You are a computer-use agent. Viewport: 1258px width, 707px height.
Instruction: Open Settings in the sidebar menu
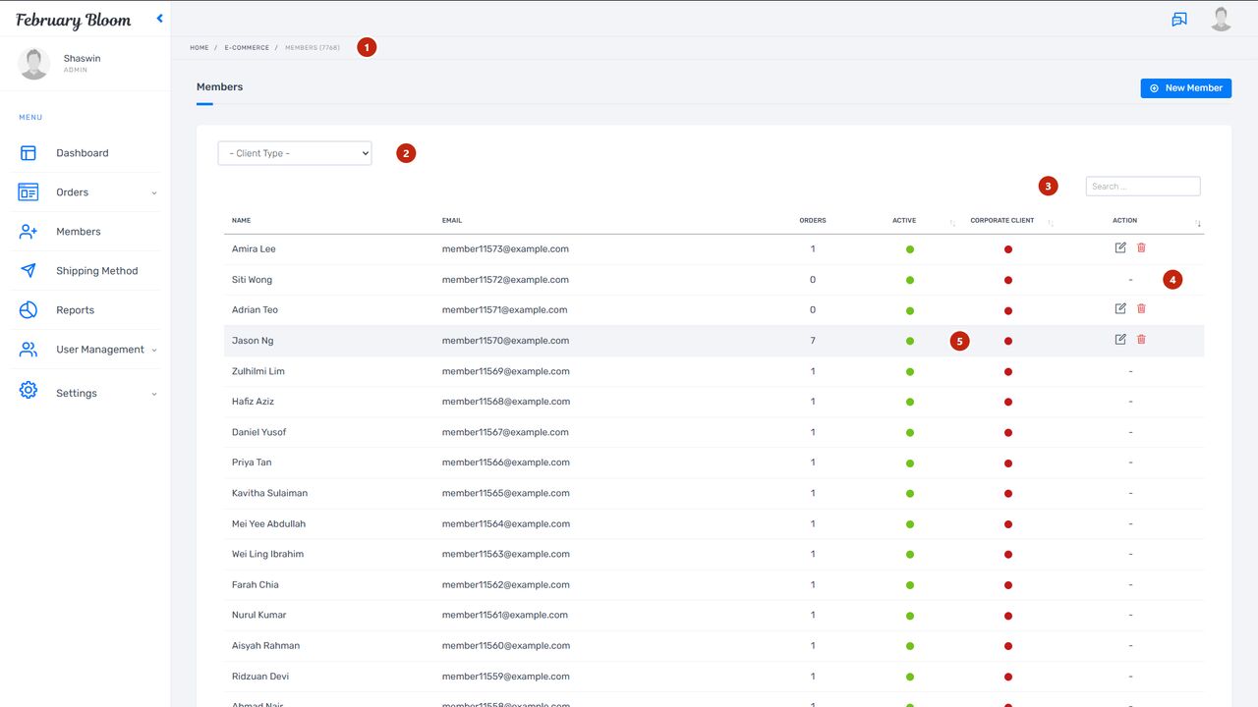tap(77, 394)
